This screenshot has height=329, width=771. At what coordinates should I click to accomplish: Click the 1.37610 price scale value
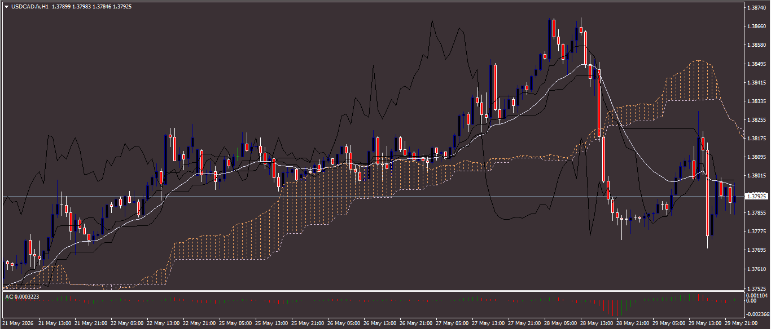pyautogui.click(x=756, y=269)
